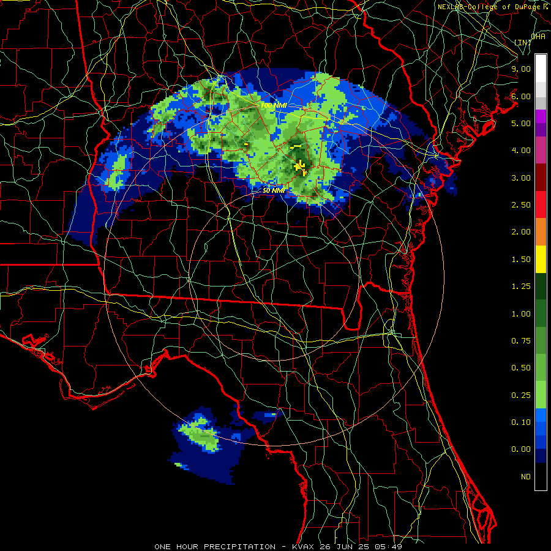This screenshot has width=551, height=551.
Task: Click the 0.75 legend value
Action: 521,341
